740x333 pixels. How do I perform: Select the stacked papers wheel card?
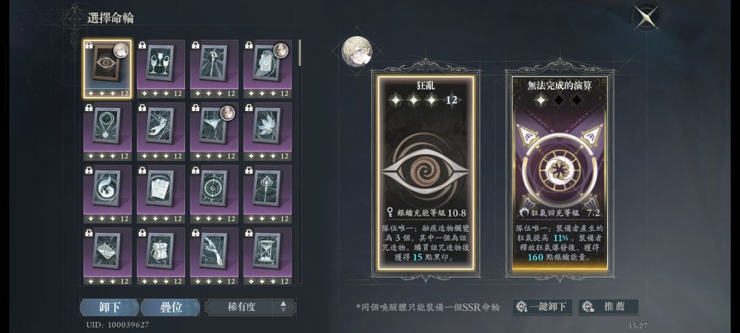(x=160, y=195)
